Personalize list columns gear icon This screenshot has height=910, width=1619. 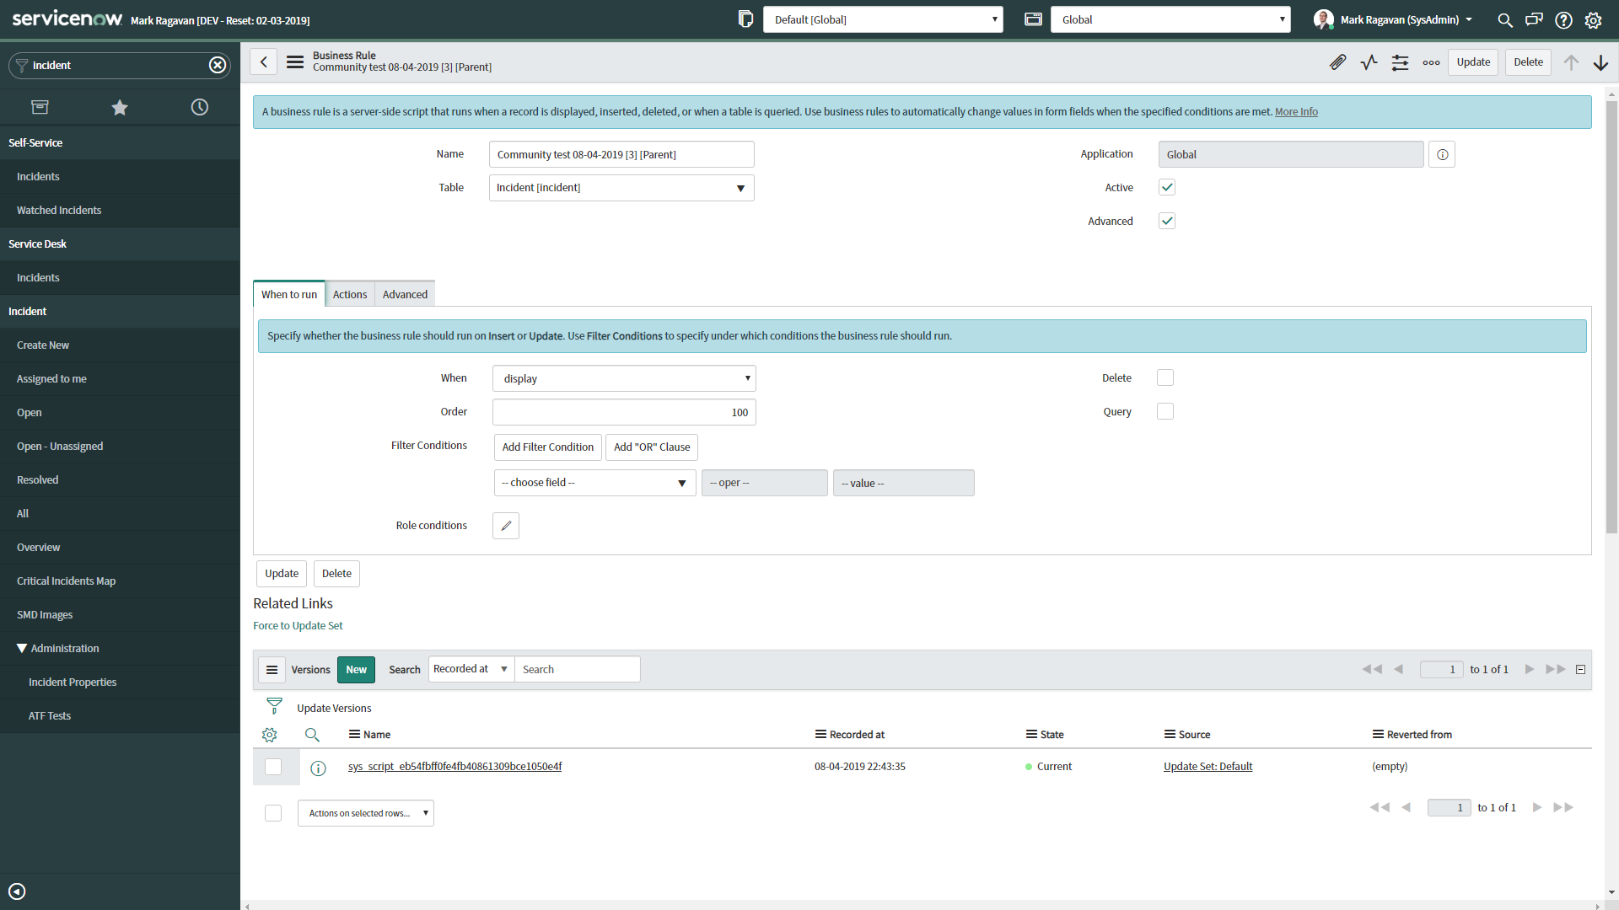(270, 735)
